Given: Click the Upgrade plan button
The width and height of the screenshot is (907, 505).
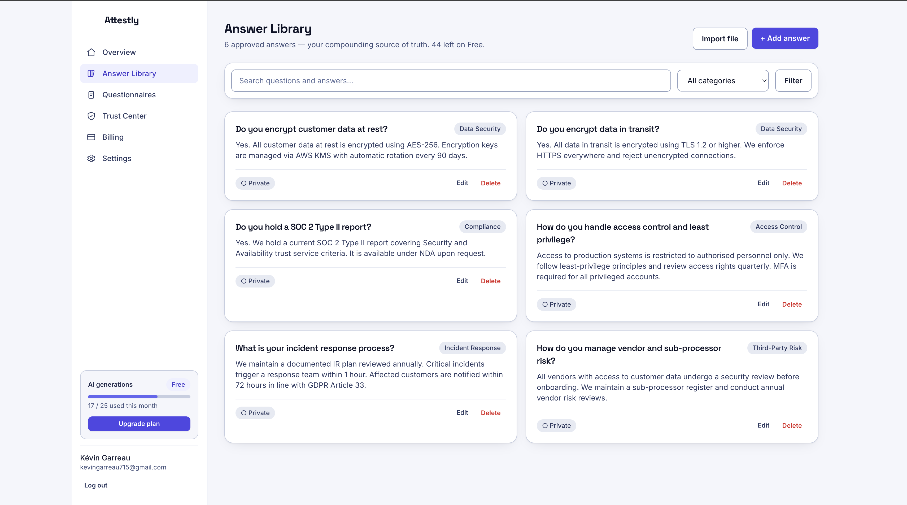Looking at the screenshot, I should pyautogui.click(x=139, y=424).
